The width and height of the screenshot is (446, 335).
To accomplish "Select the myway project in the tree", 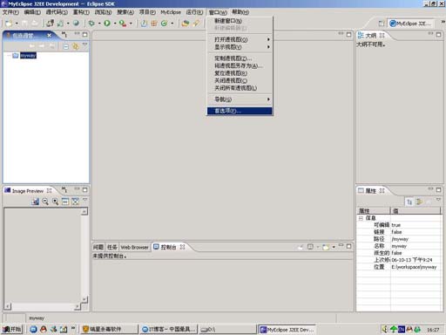I will pos(28,56).
